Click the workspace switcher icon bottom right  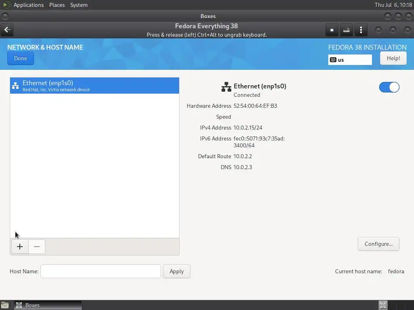[383, 305]
